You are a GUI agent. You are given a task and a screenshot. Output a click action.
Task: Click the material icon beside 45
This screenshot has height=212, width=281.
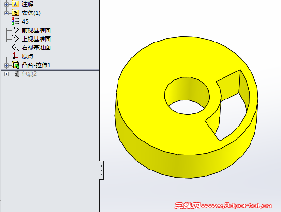[15, 21]
